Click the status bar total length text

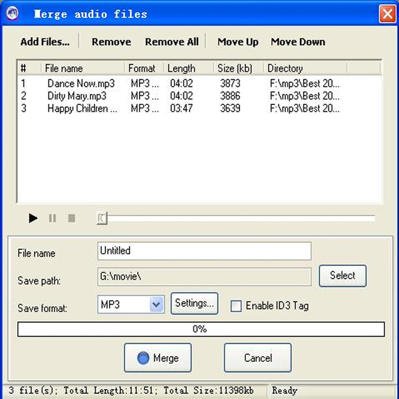point(108,390)
